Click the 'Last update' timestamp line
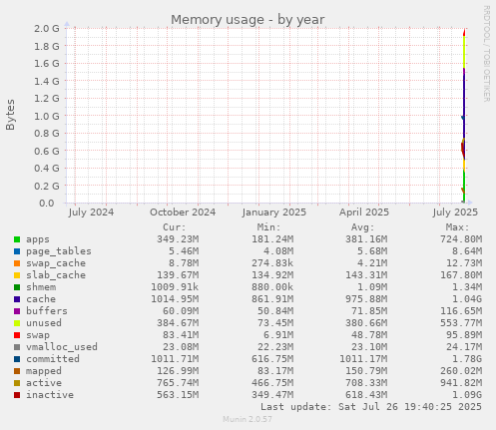The width and height of the screenshot is (496, 430). pos(371,407)
